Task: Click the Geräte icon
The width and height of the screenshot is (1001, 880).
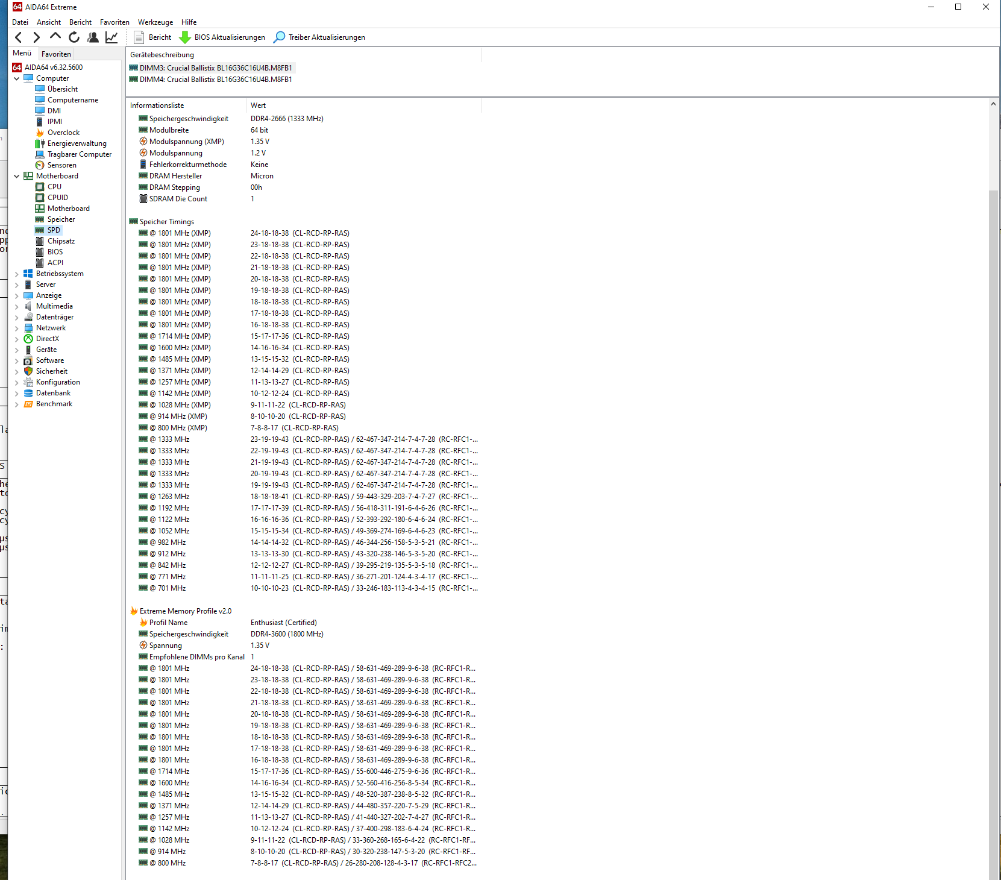Action: pos(28,350)
